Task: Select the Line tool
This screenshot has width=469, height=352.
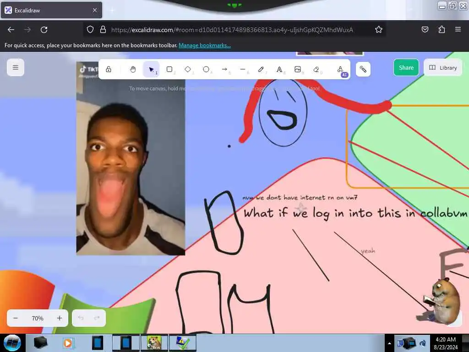Action: (x=243, y=70)
